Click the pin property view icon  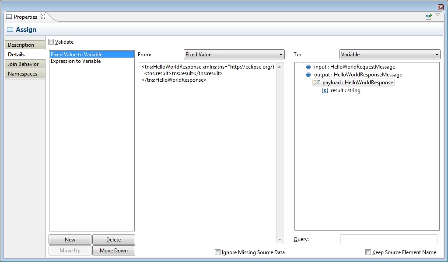tap(429, 17)
